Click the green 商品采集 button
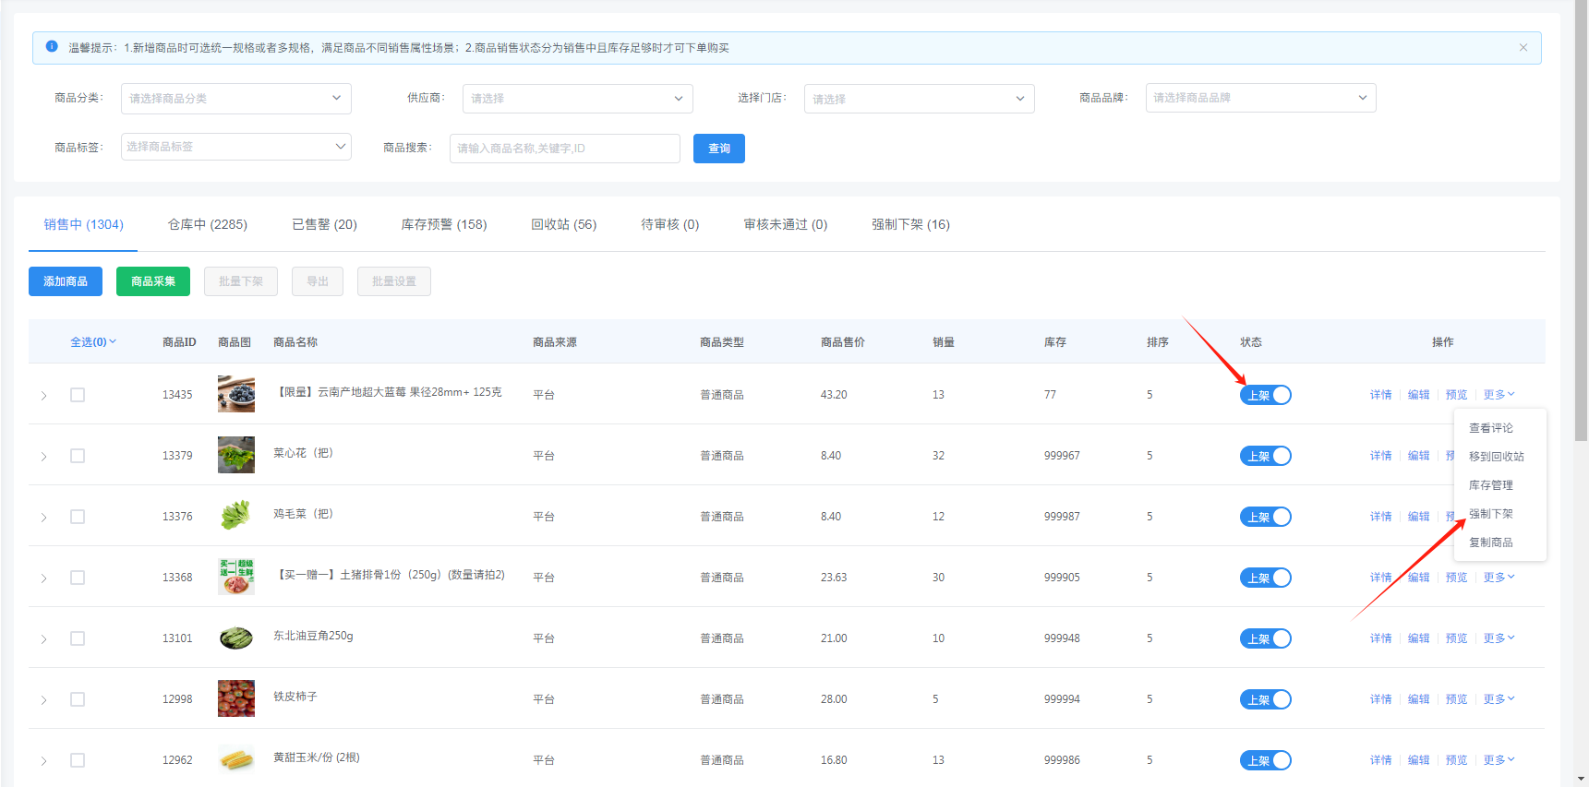Screen dimensions: 1589x787 point(153,281)
